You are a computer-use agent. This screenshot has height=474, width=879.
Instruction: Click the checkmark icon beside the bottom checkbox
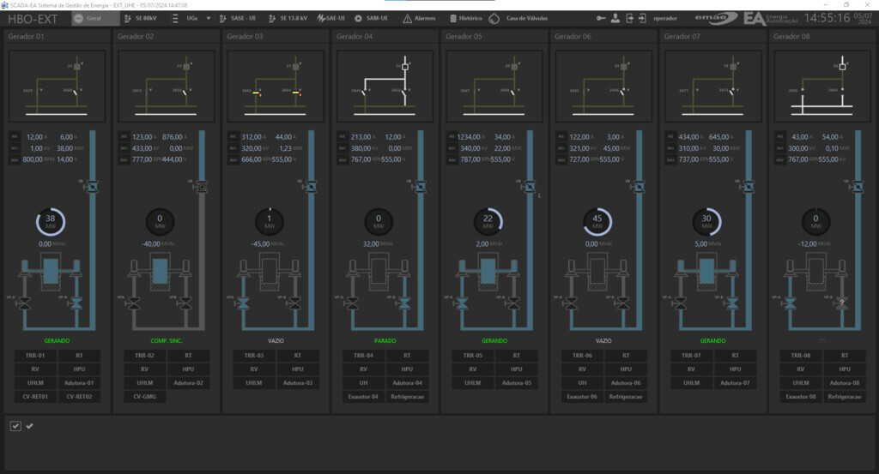pos(29,426)
